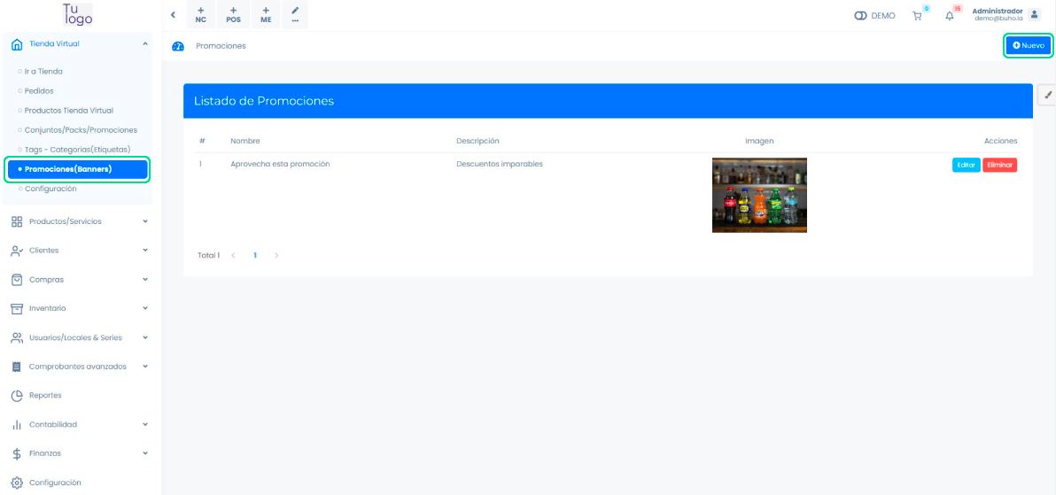Click the soda bottles promotion image
The height and width of the screenshot is (495, 1056).
(x=759, y=195)
